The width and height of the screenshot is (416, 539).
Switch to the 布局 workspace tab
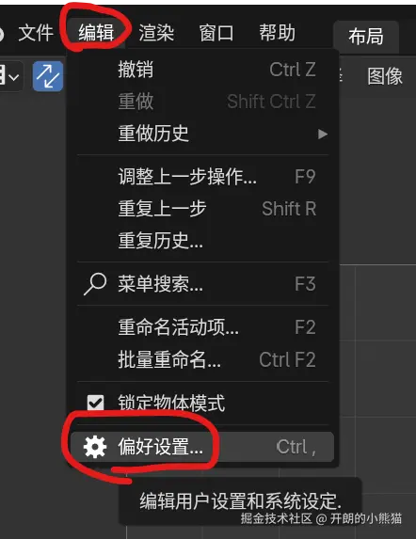[x=366, y=37]
